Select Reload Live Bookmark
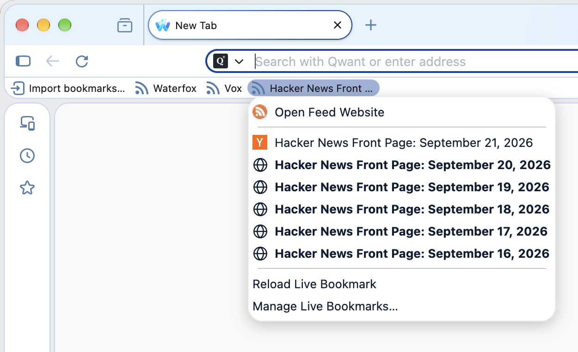578x352 pixels. click(x=402, y=284)
